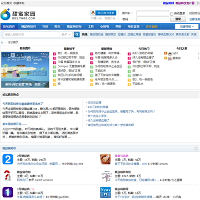Open the 心情墙 nav tab
200x200 pixels.
pos(104,27)
